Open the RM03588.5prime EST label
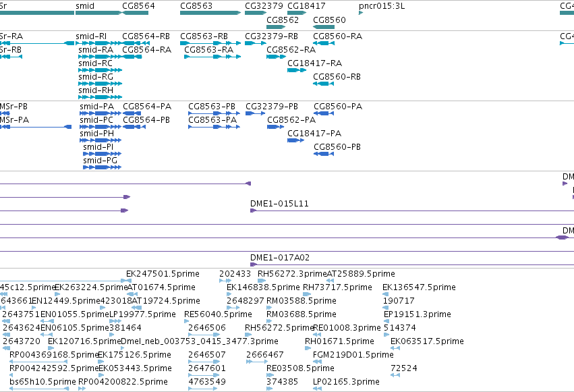The image size is (574, 392). [x=302, y=301]
